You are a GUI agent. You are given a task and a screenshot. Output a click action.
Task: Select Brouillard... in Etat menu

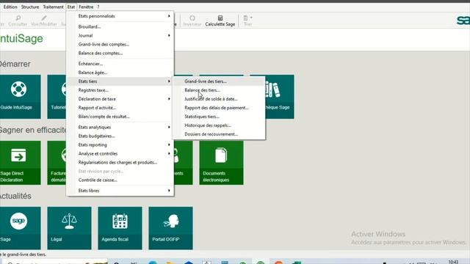click(120, 26)
